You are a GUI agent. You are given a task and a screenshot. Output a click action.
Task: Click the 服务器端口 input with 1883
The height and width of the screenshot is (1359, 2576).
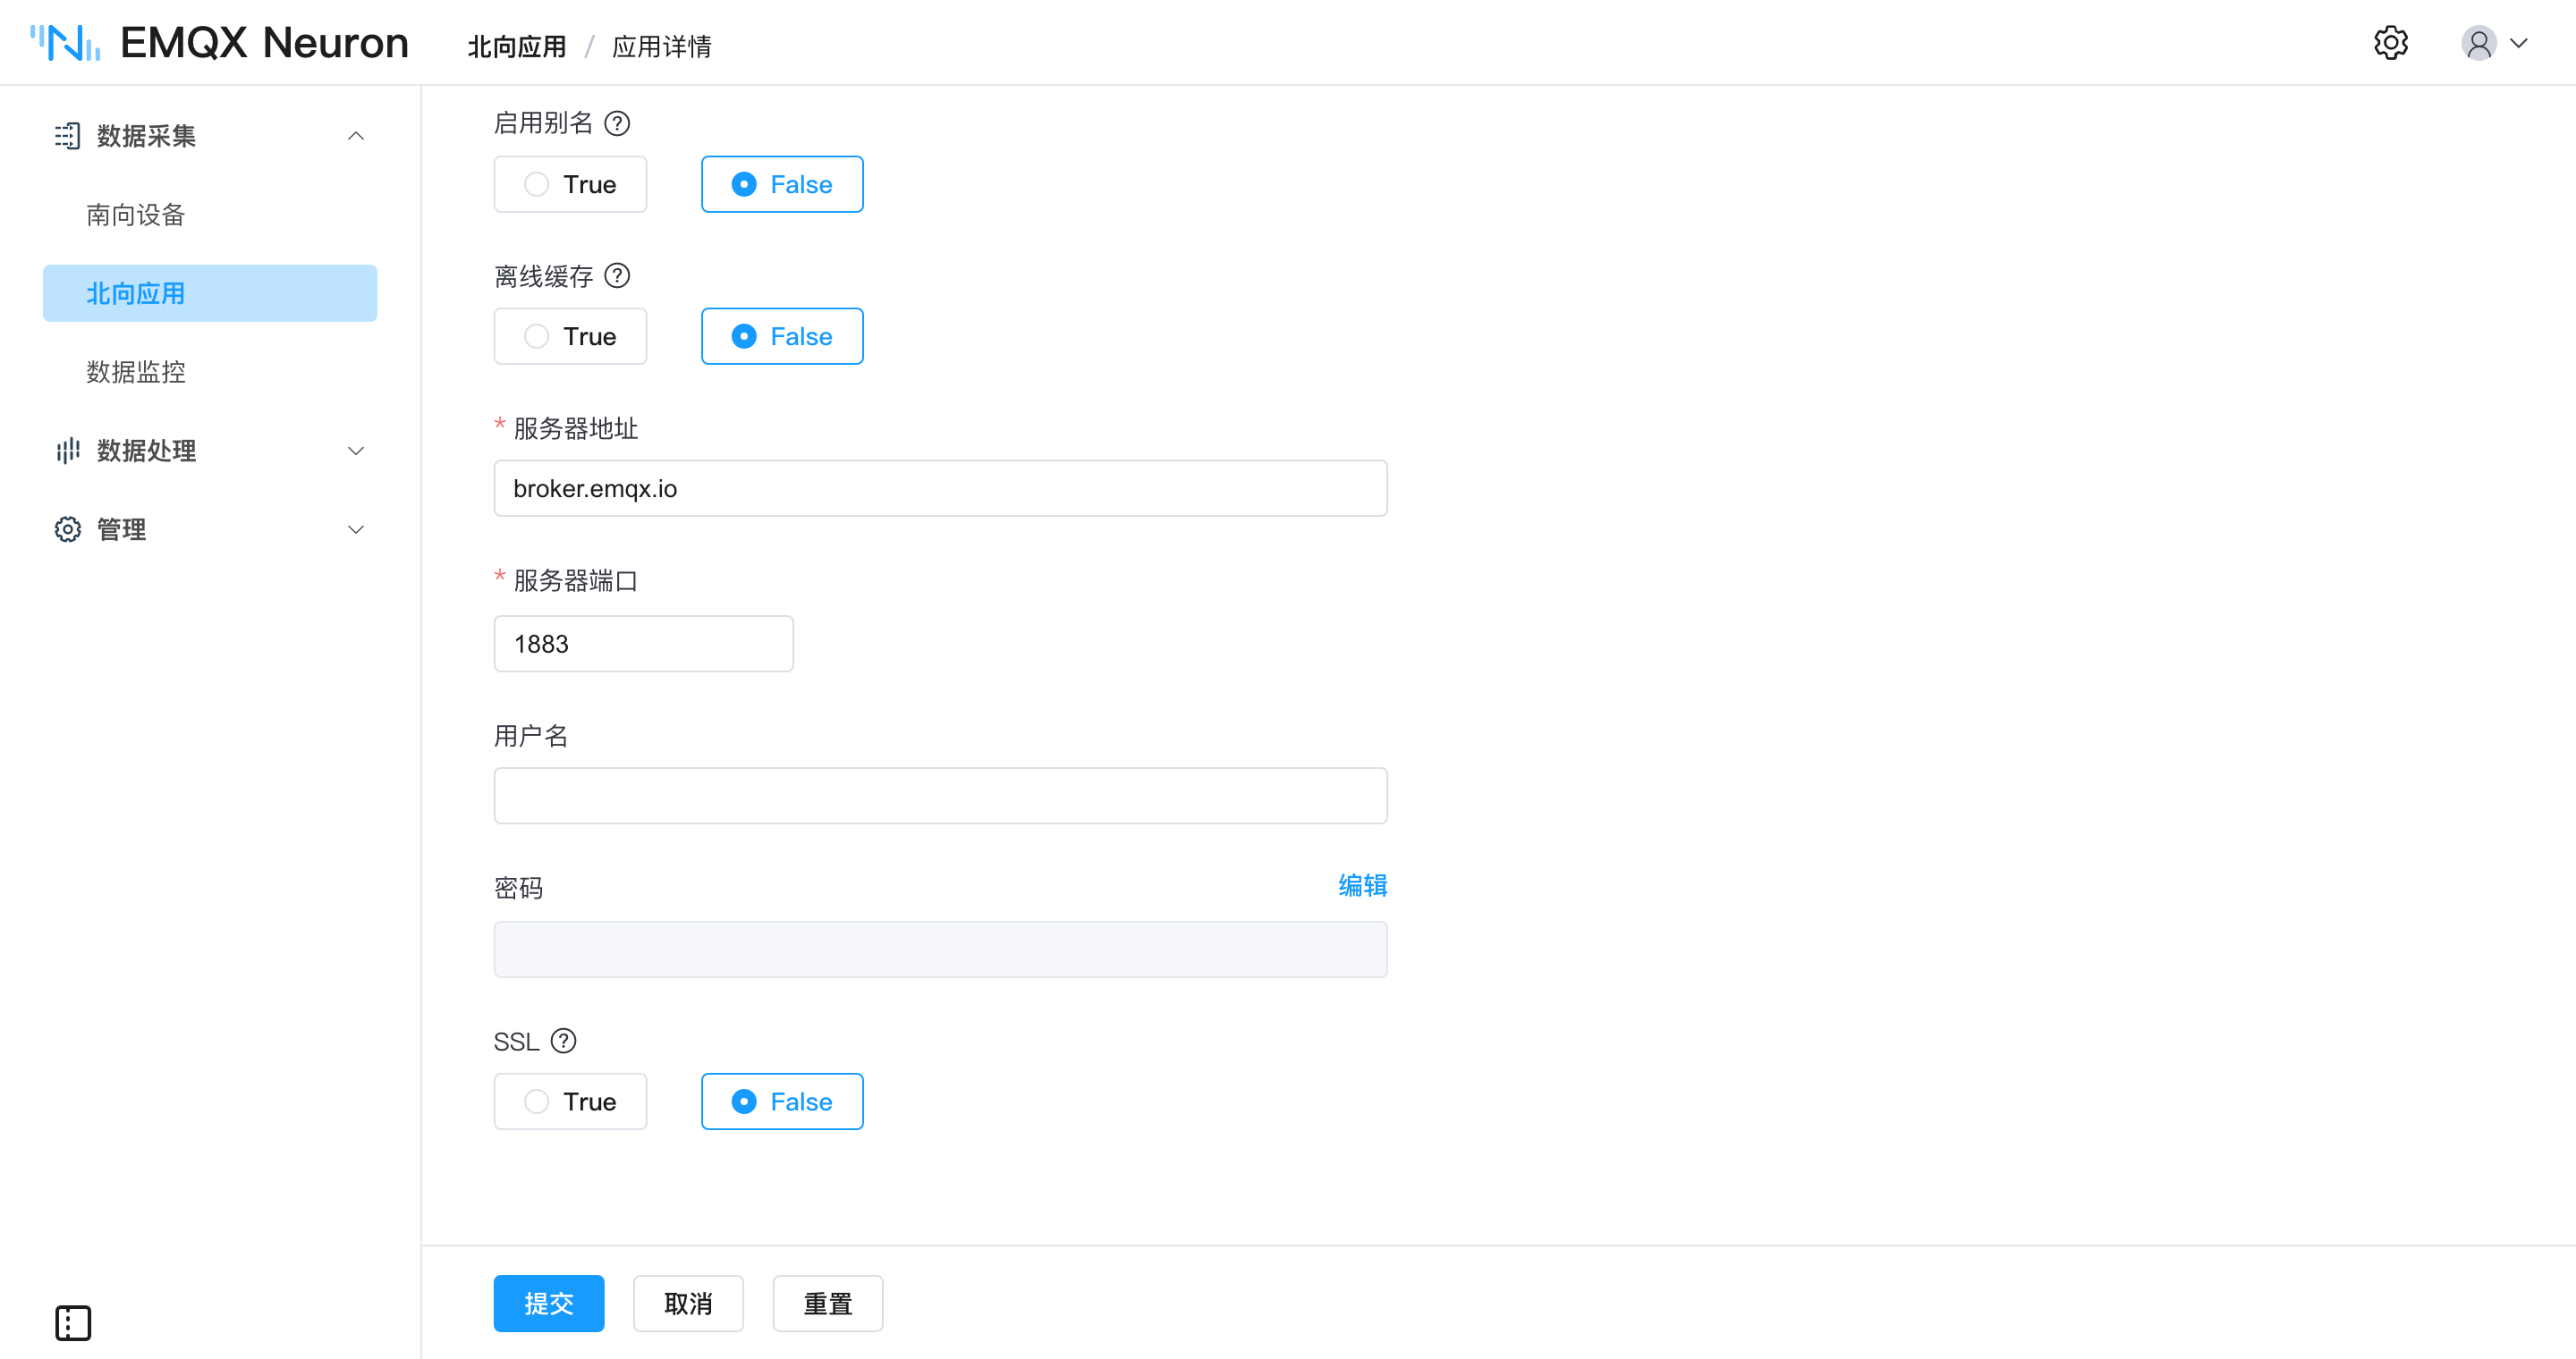coord(643,644)
